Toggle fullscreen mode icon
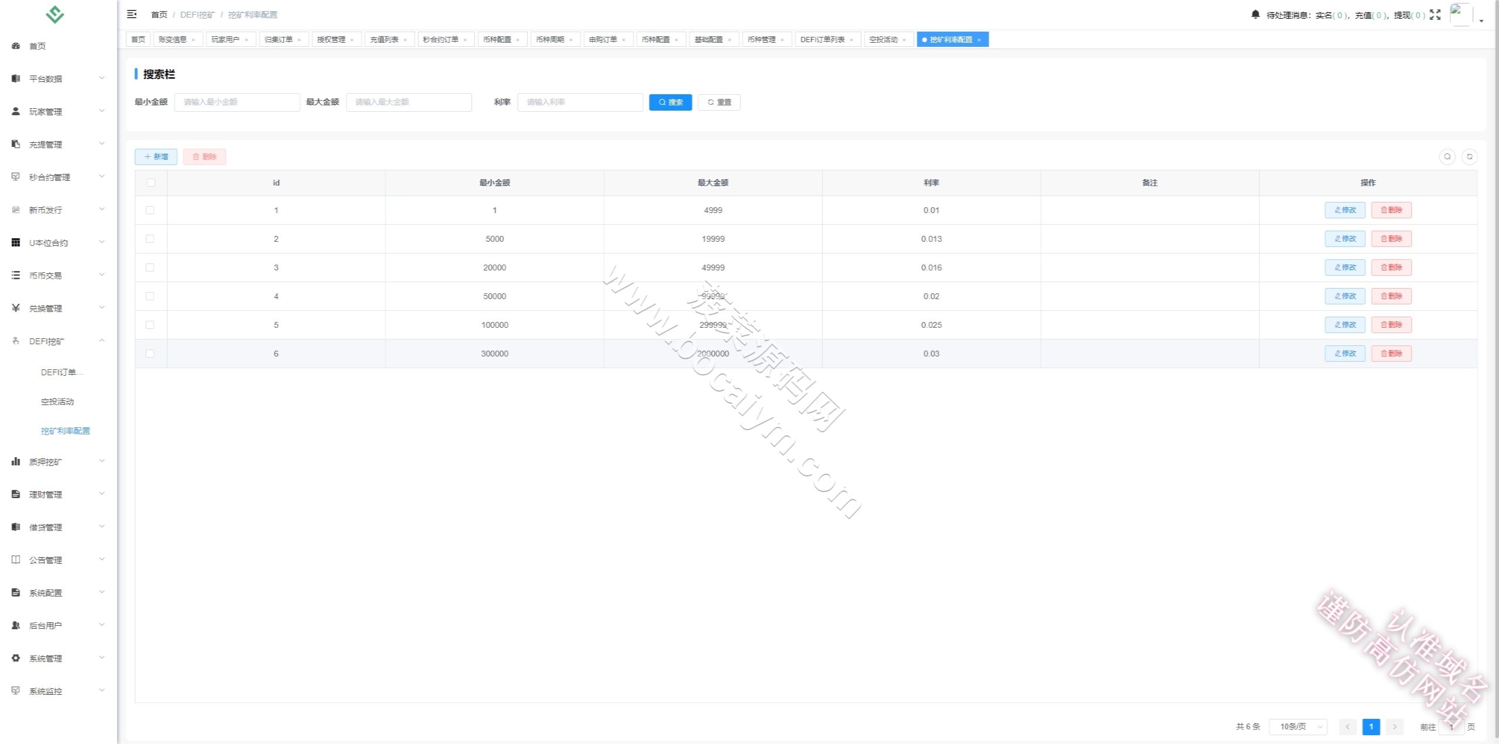 [x=1435, y=15]
